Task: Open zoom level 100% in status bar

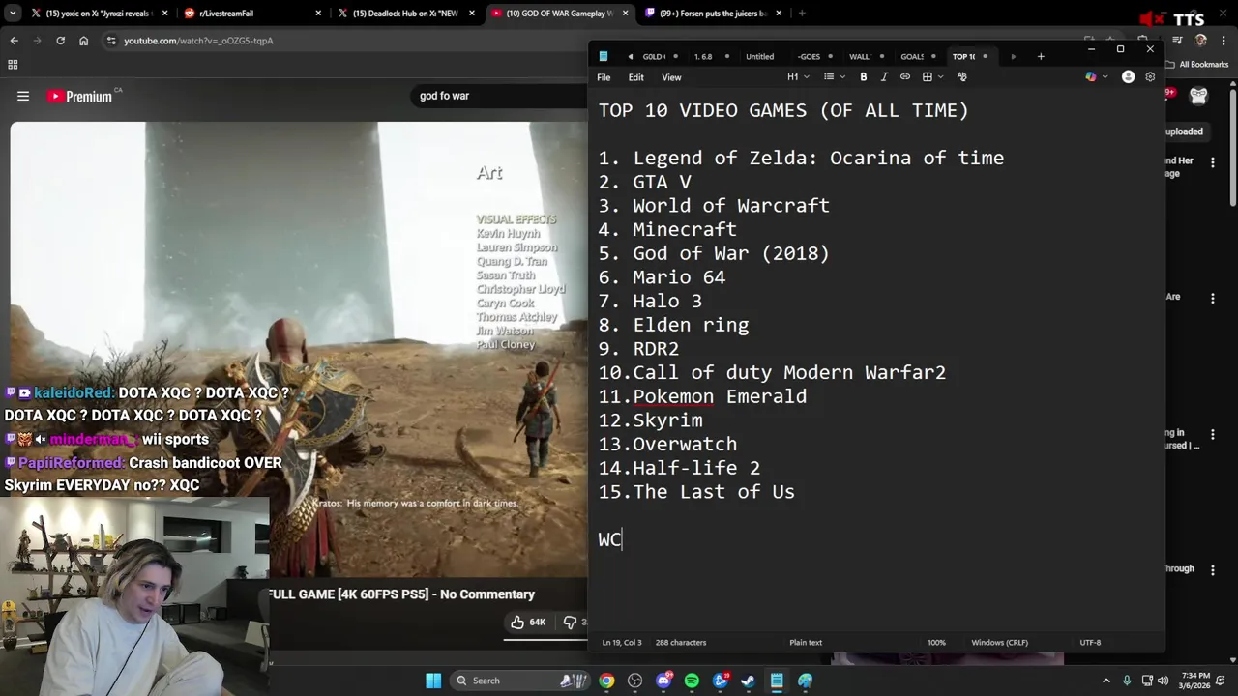Action: (936, 643)
